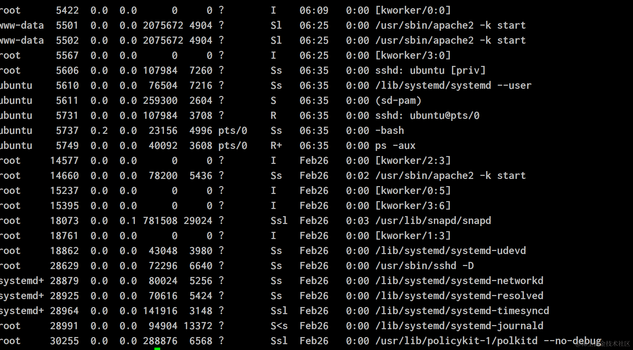Select the [kworker/1:3] command text
The width and height of the screenshot is (633, 350).
[413, 236]
